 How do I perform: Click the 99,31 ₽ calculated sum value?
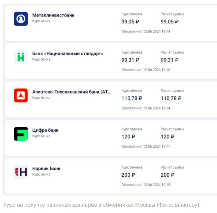(169, 60)
